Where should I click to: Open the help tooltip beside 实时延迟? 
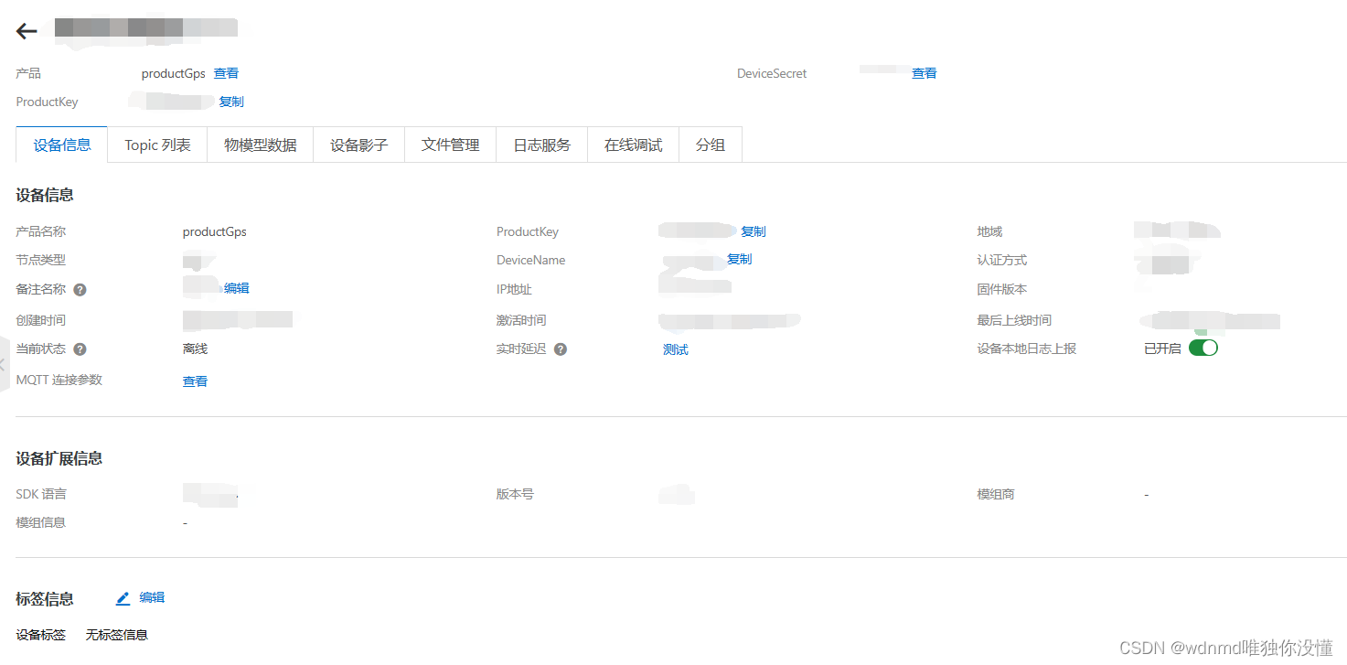click(561, 349)
